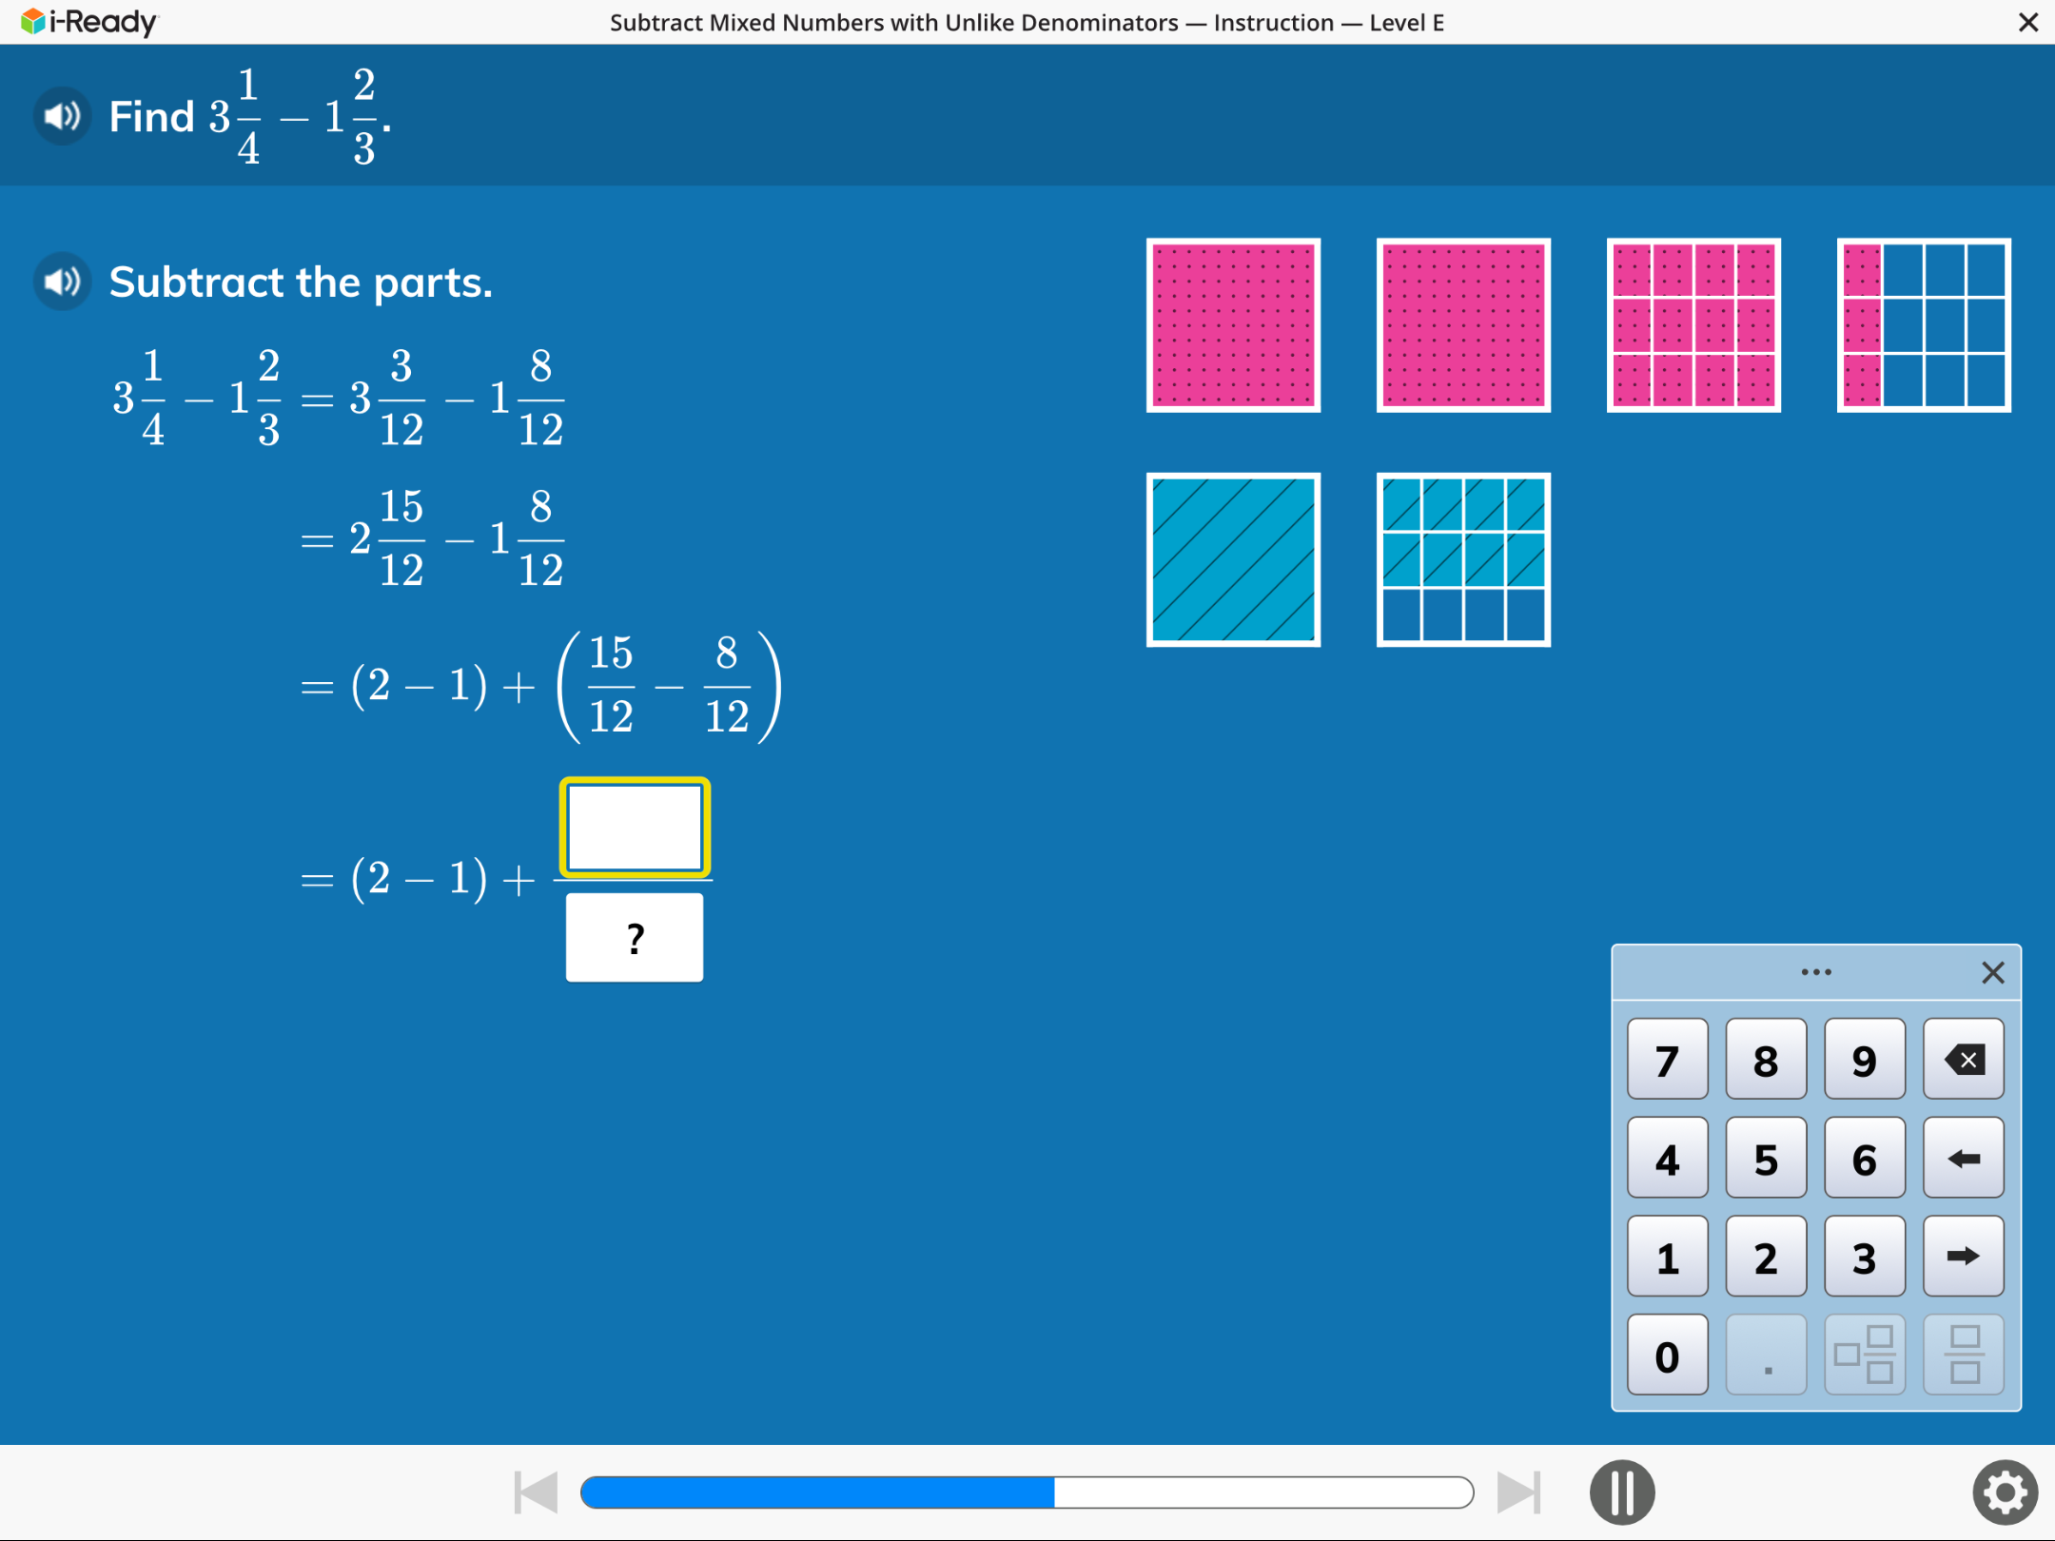Move cursor left with keypad left arrow
Screen dimensions: 2055x1541
[1964, 1159]
